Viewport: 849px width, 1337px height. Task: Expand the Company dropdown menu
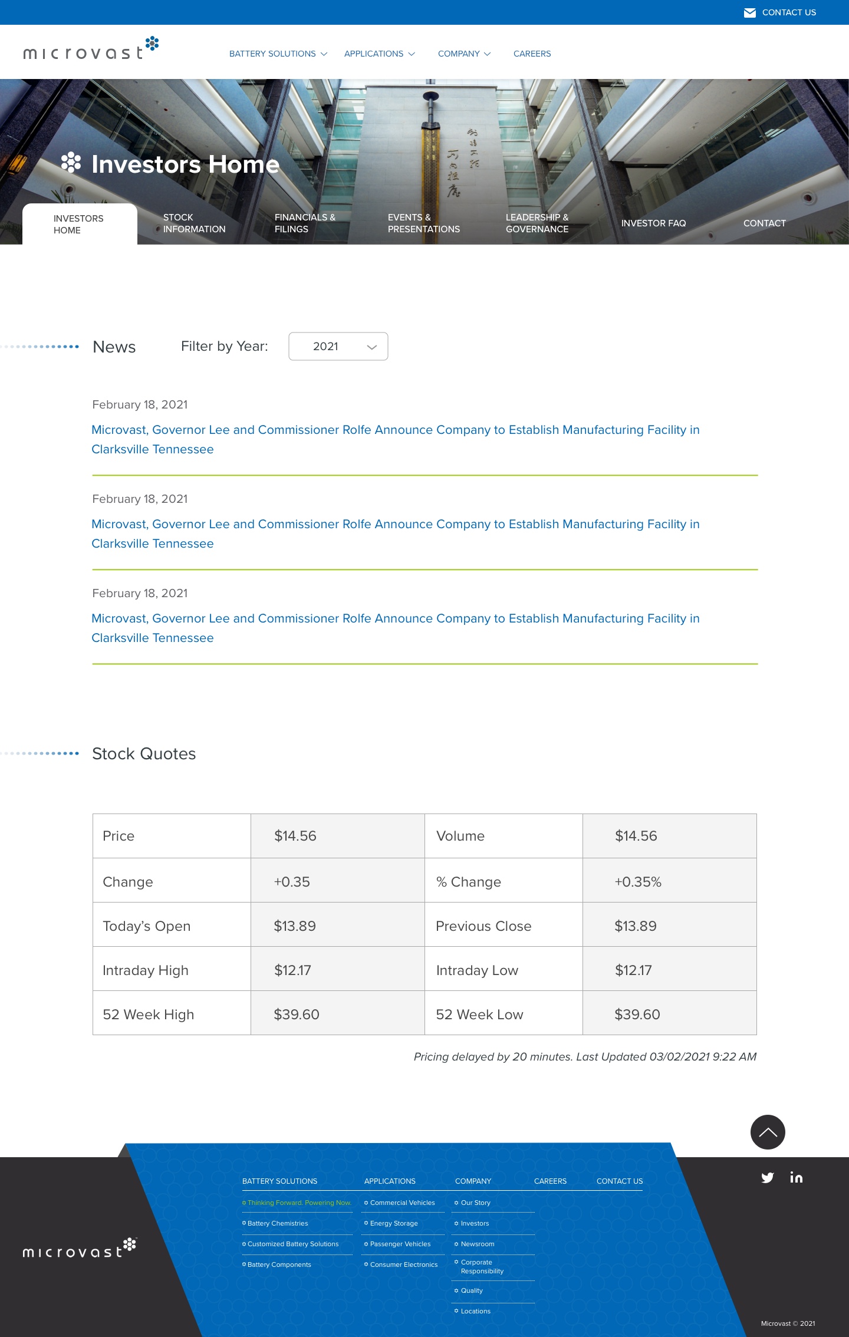464,54
